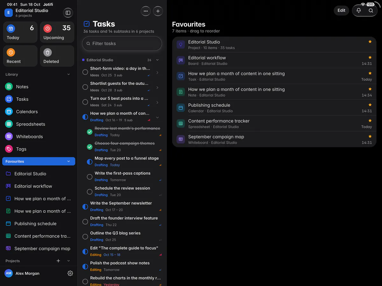Click the Editorial workflow board icon in main list
Screen dimensions: 382x286
click(x=181, y=60)
